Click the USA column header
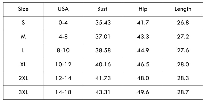Screen dimensions: 205x102 tap(63, 9)
